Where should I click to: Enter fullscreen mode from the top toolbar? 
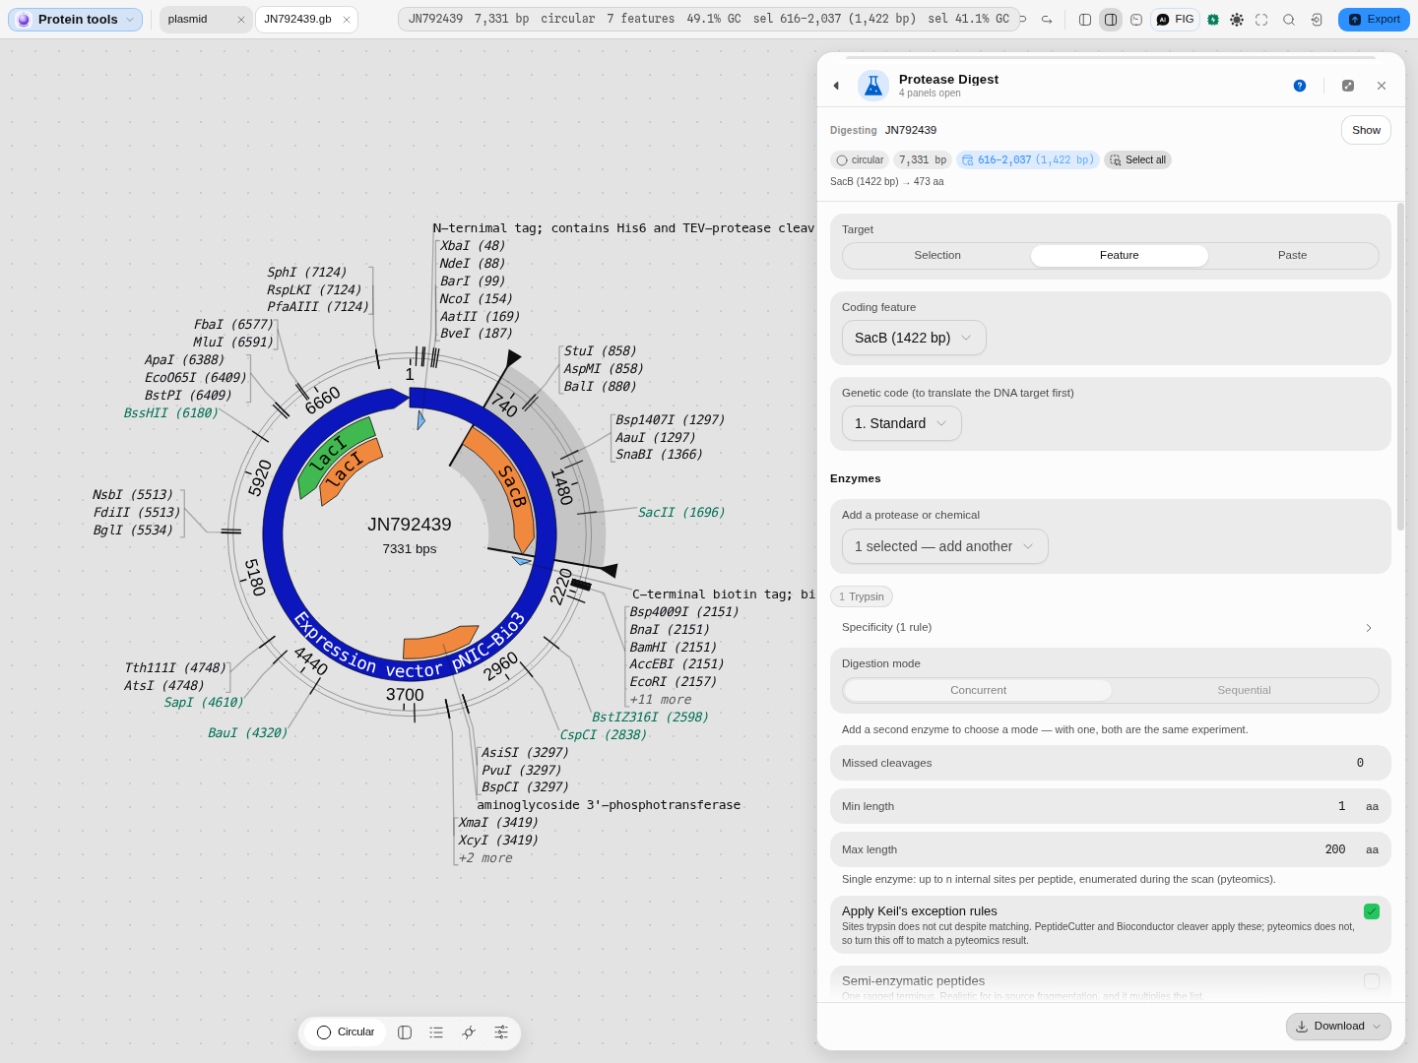tap(1261, 20)
